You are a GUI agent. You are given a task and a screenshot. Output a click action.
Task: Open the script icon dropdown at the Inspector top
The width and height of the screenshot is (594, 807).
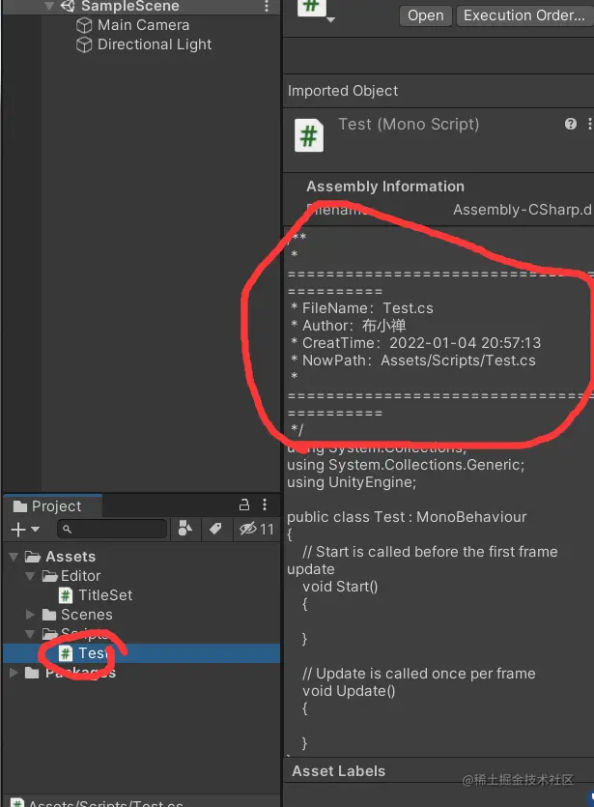tap(330, 19)
